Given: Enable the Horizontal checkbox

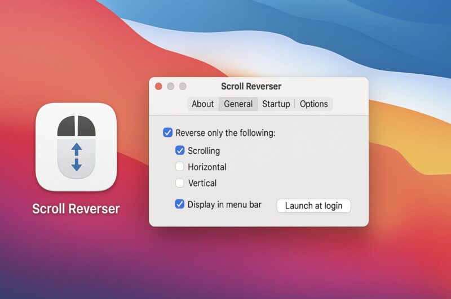Looking at the screenshot, I should pos(180,167).
